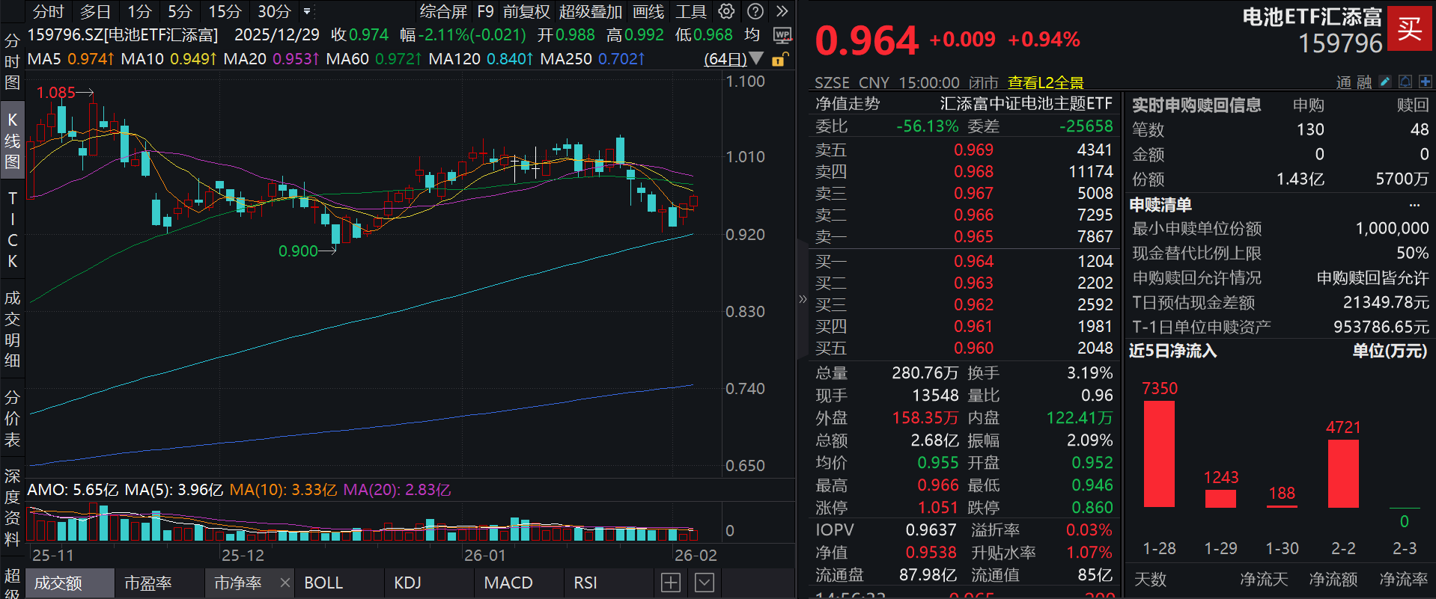Expand the 64日 range dropdown

(756, 58)
